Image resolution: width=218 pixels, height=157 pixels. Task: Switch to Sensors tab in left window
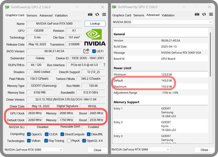pos(32,15)
